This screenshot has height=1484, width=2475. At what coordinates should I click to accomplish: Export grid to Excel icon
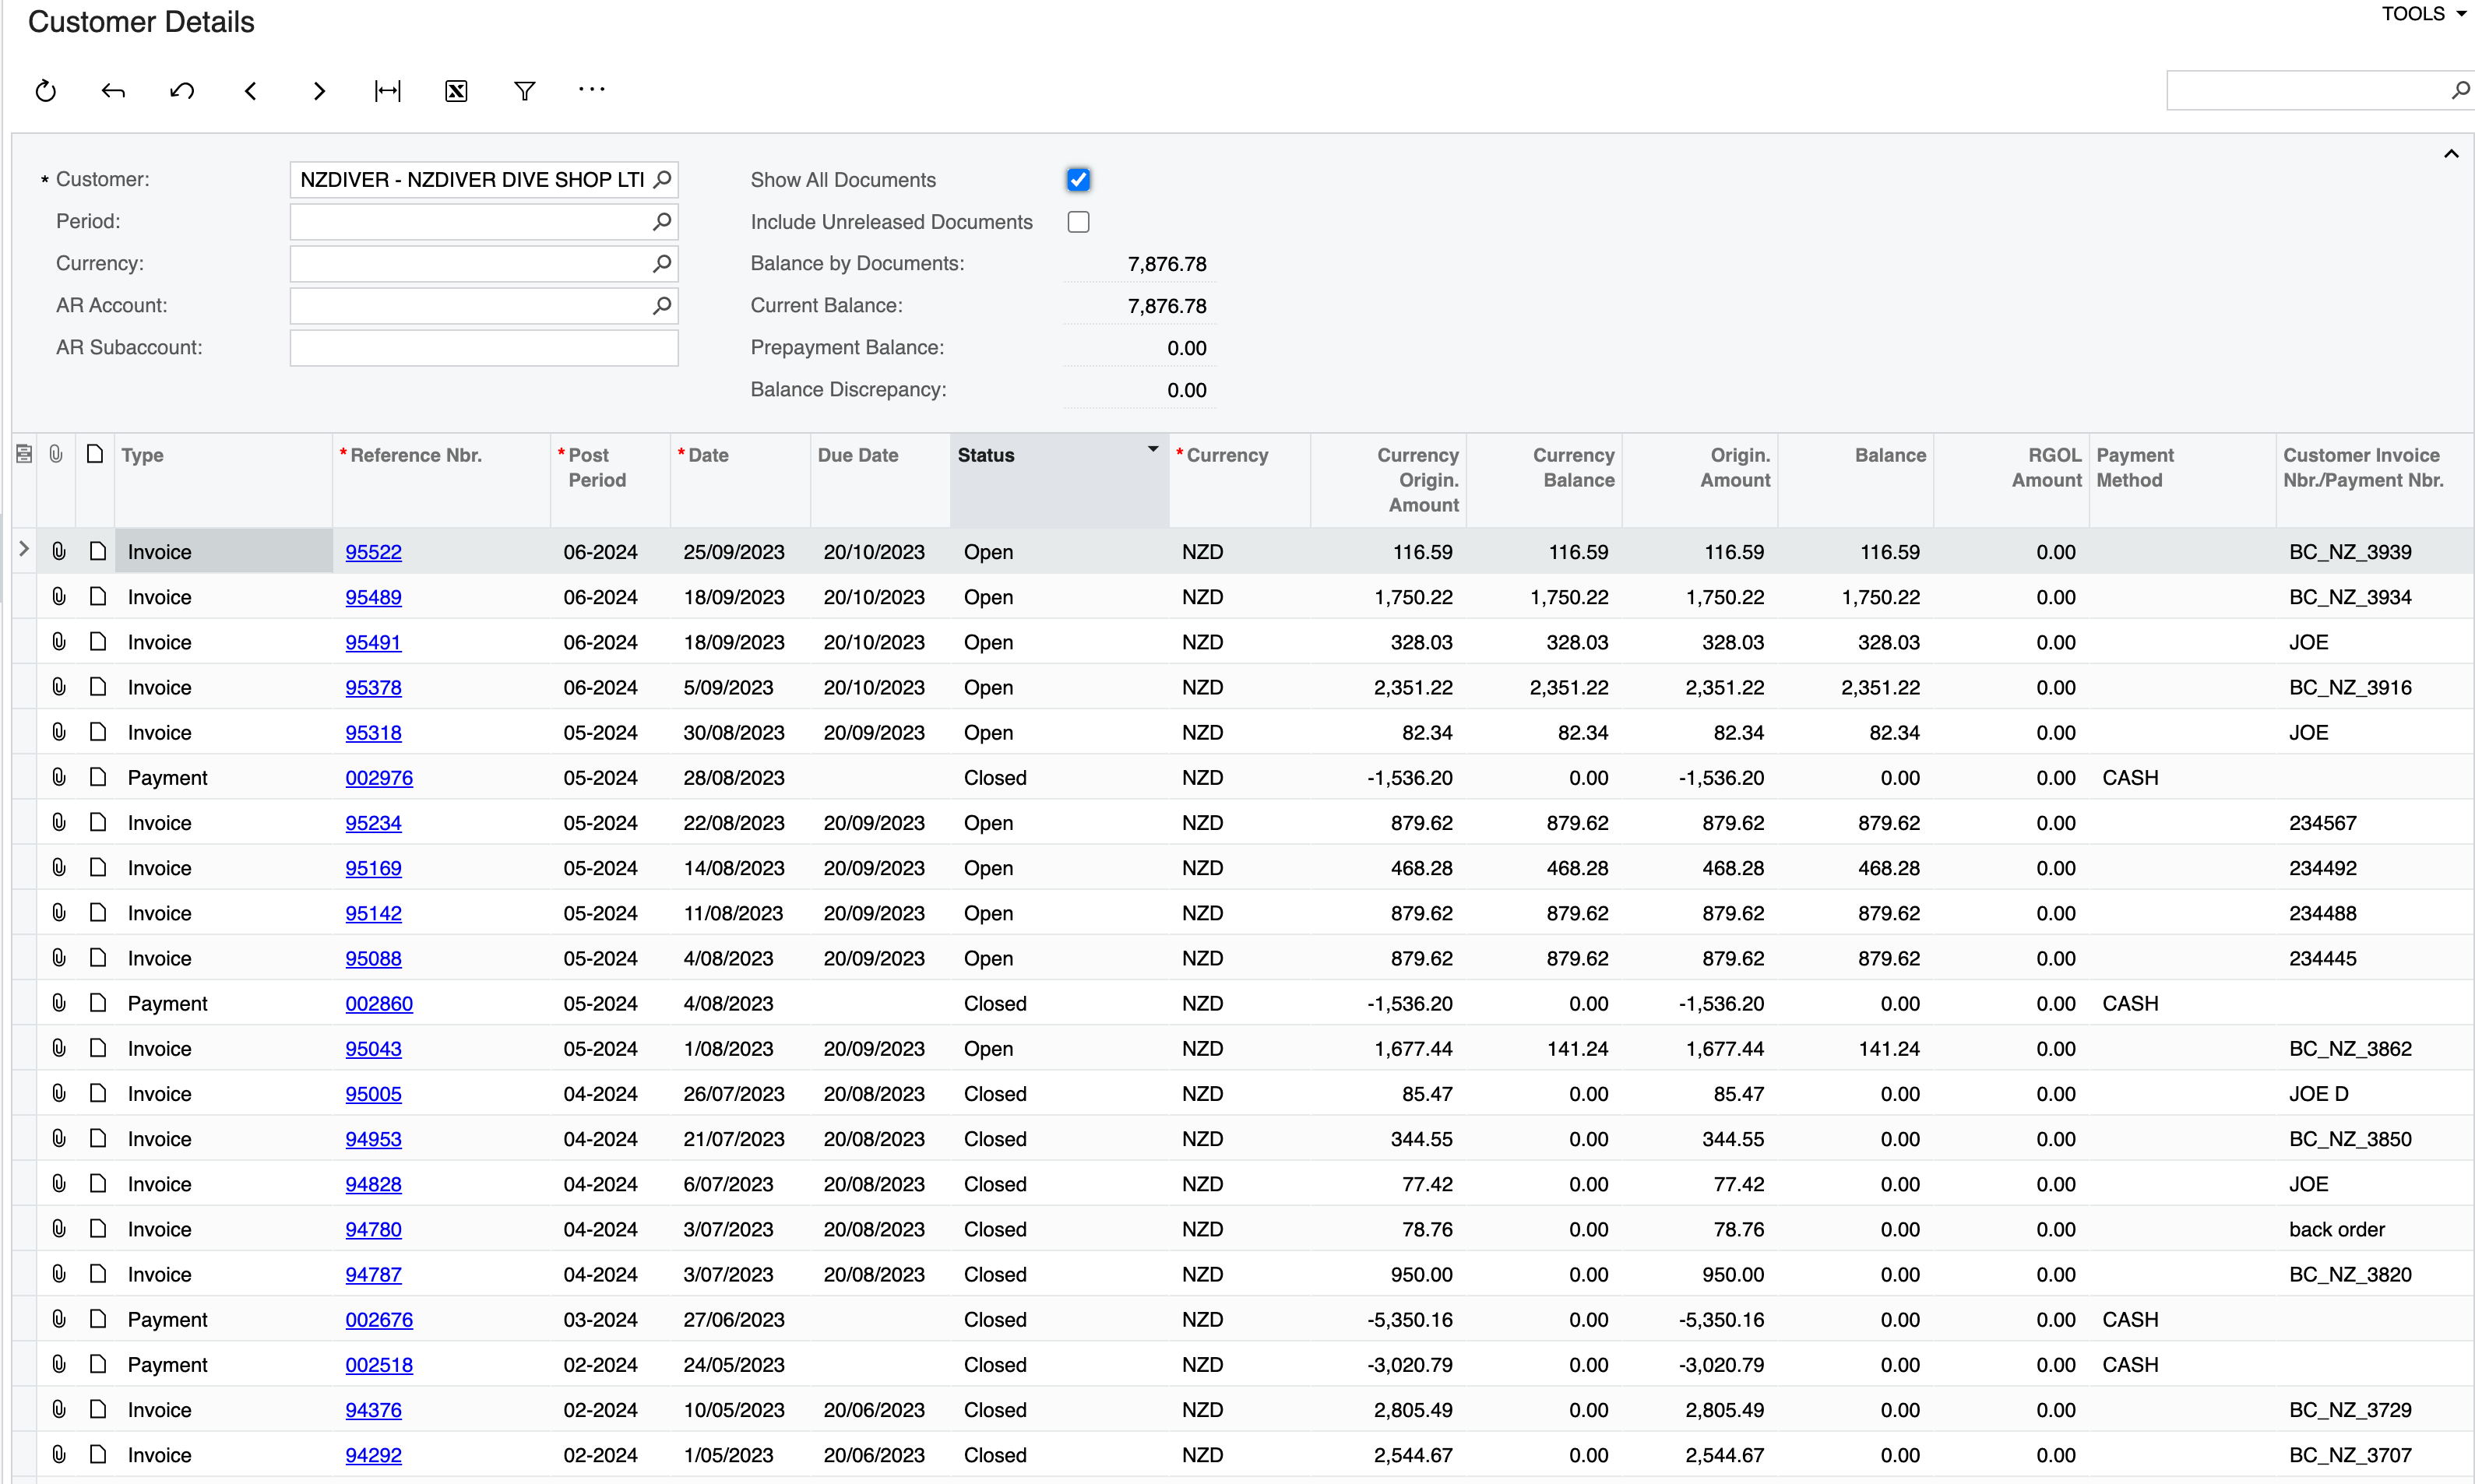(x=456, y=91)
